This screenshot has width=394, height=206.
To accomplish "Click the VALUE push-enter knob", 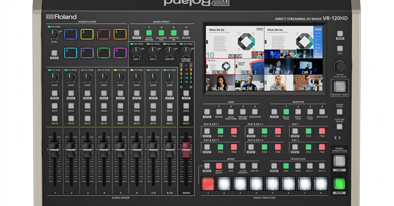I will pos(340,66).
